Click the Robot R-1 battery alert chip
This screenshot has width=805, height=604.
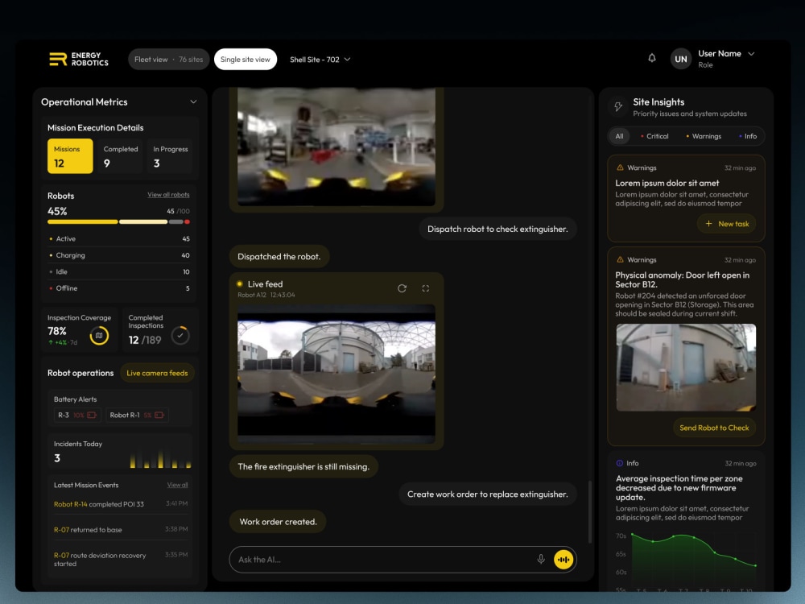[137, 415]
